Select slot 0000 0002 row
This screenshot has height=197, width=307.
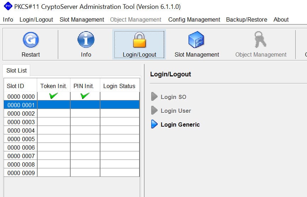pos(72,113)
